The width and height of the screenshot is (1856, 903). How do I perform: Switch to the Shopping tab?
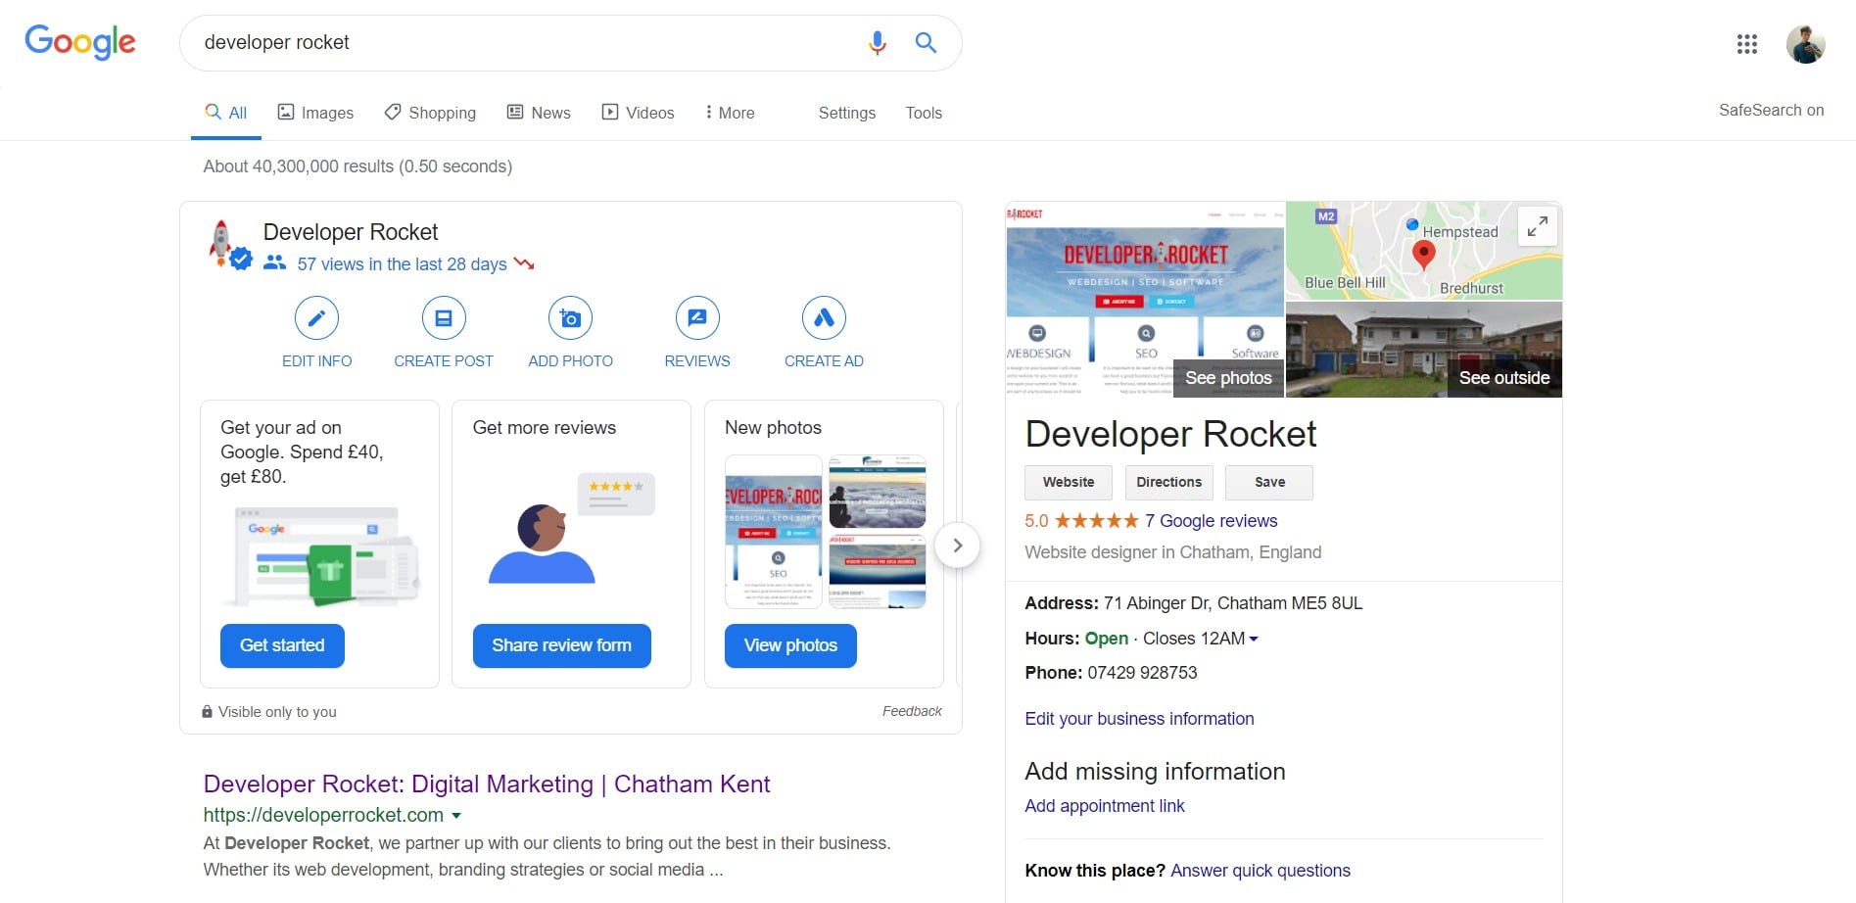[430, 113]
